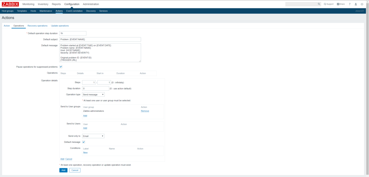Focus the Default subject input field
Viewport: 369px width, 177px height.
[x=100, y=39]
